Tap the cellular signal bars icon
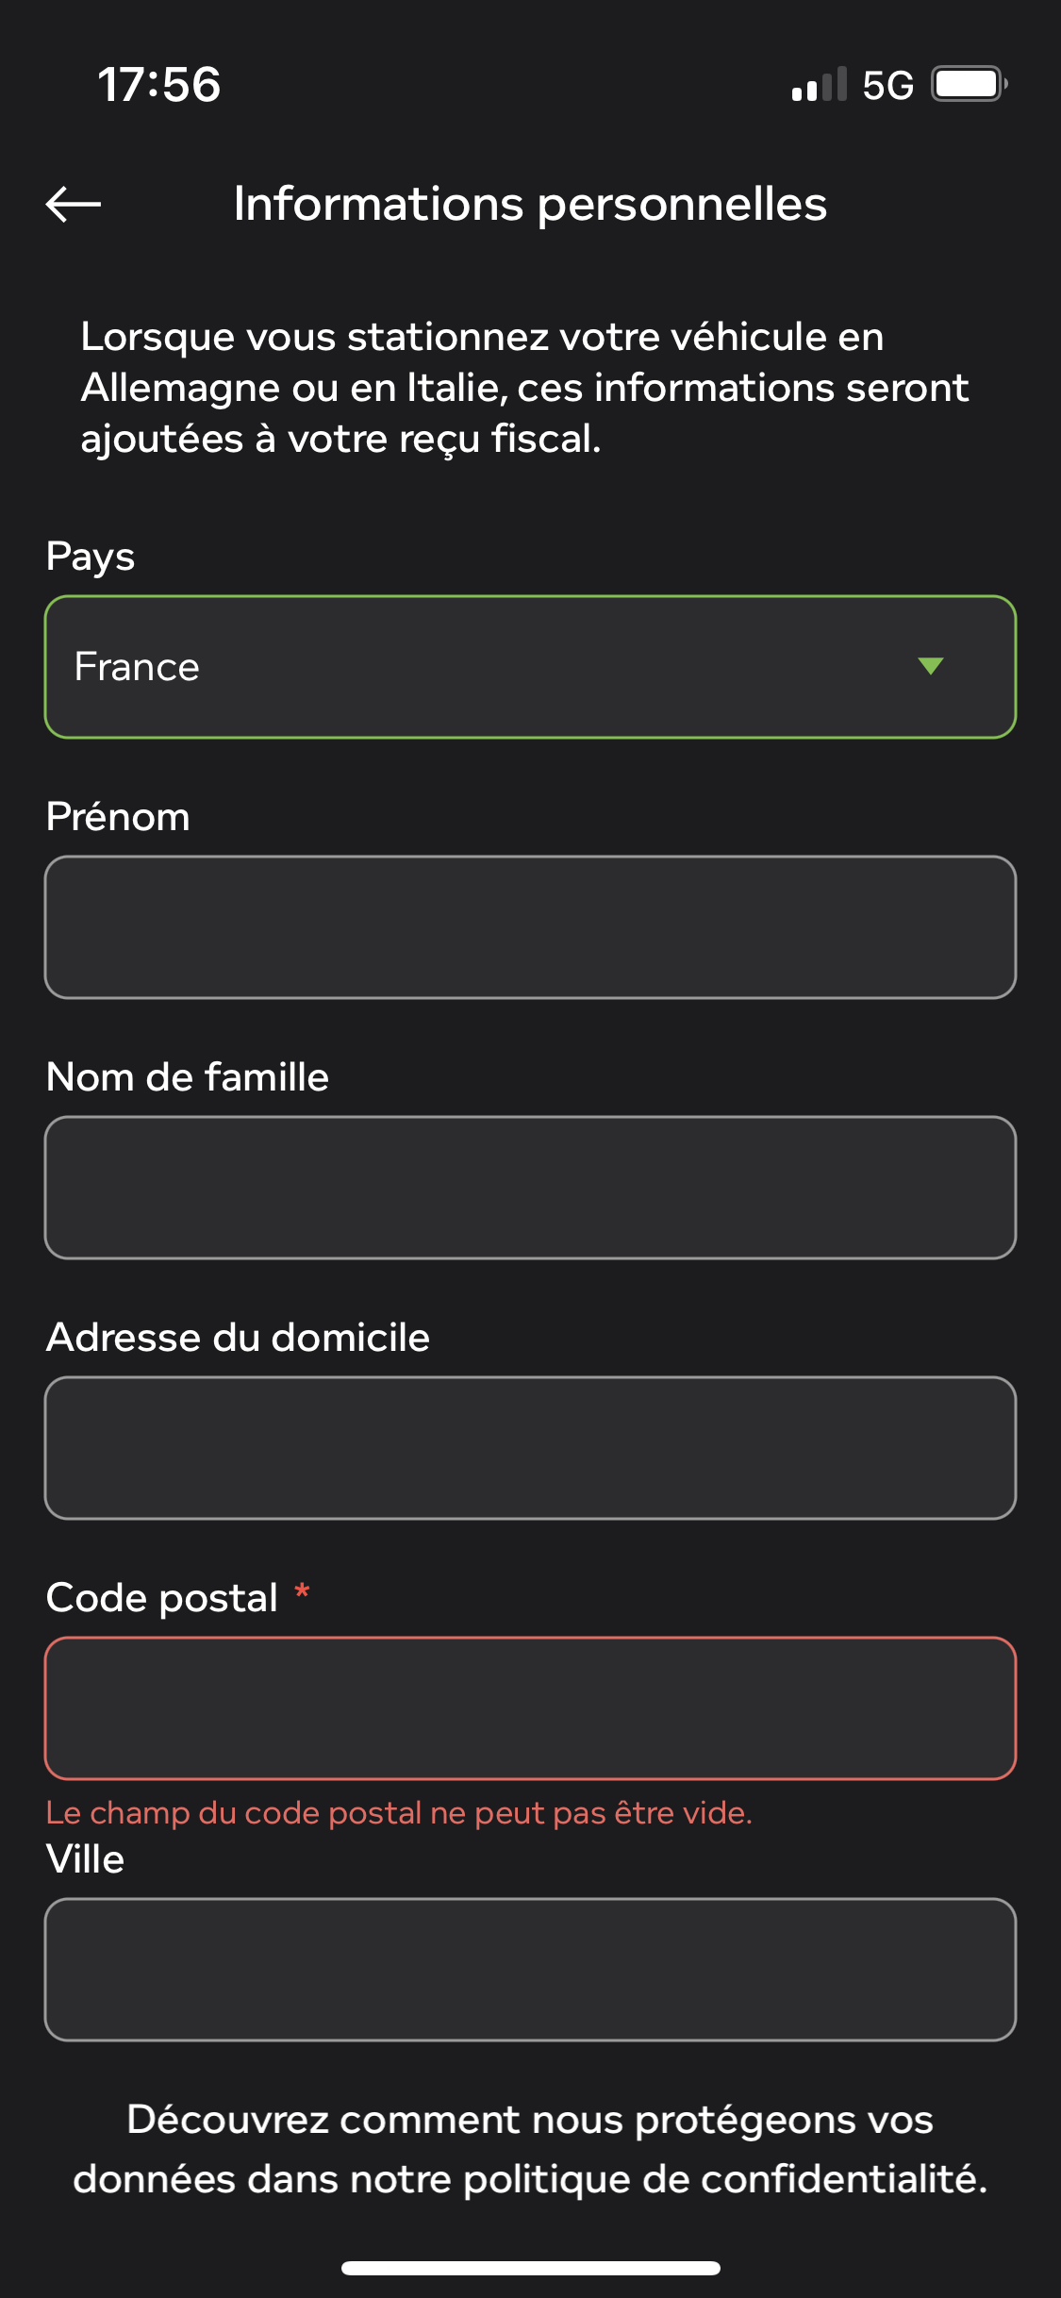This screenshot has width=1061, height=2298. click(x=820, y=84)
